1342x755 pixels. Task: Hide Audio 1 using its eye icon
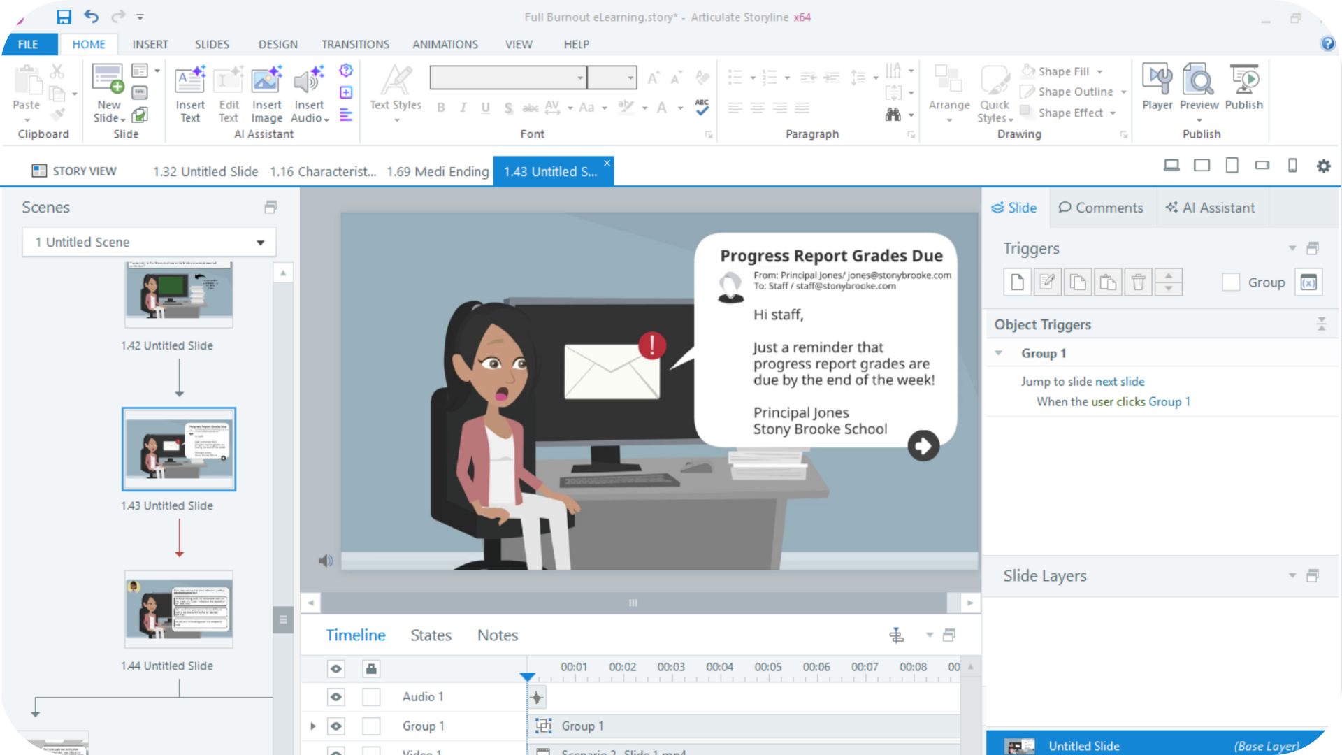(336, 697)
